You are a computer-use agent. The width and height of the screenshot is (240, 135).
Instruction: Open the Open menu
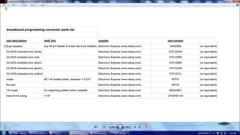click(42, 5)
